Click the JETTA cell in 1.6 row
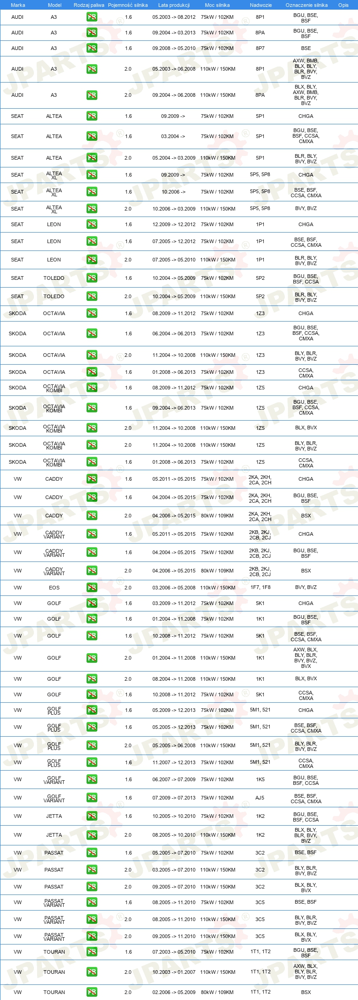Screen dimensions: 358x1000 tap(54, 816)
